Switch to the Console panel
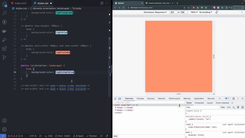The image size is (245, 138). tap(140, 99)
